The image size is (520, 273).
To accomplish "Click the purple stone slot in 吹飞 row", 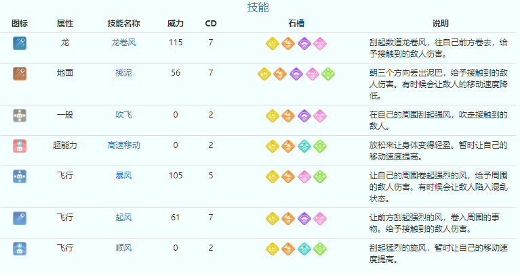I will pos(304,116).
